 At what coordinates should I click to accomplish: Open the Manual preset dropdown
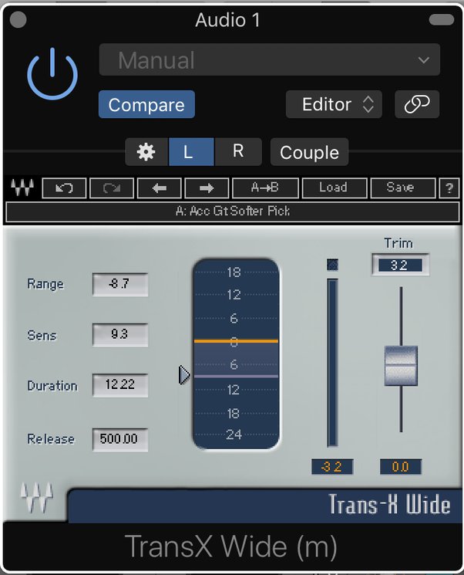coord(270,59)
